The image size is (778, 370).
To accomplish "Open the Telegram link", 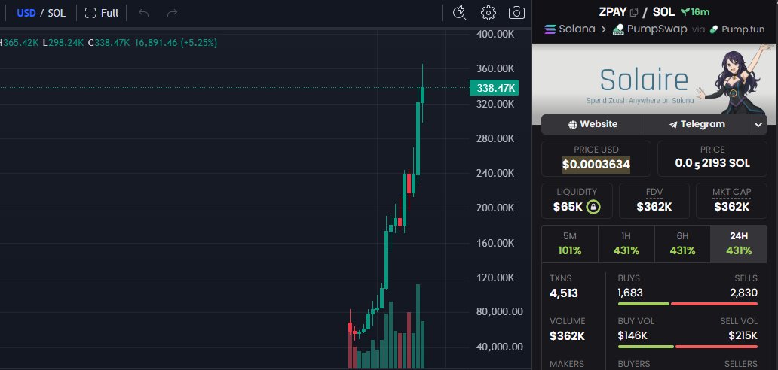I will (697, 124).
